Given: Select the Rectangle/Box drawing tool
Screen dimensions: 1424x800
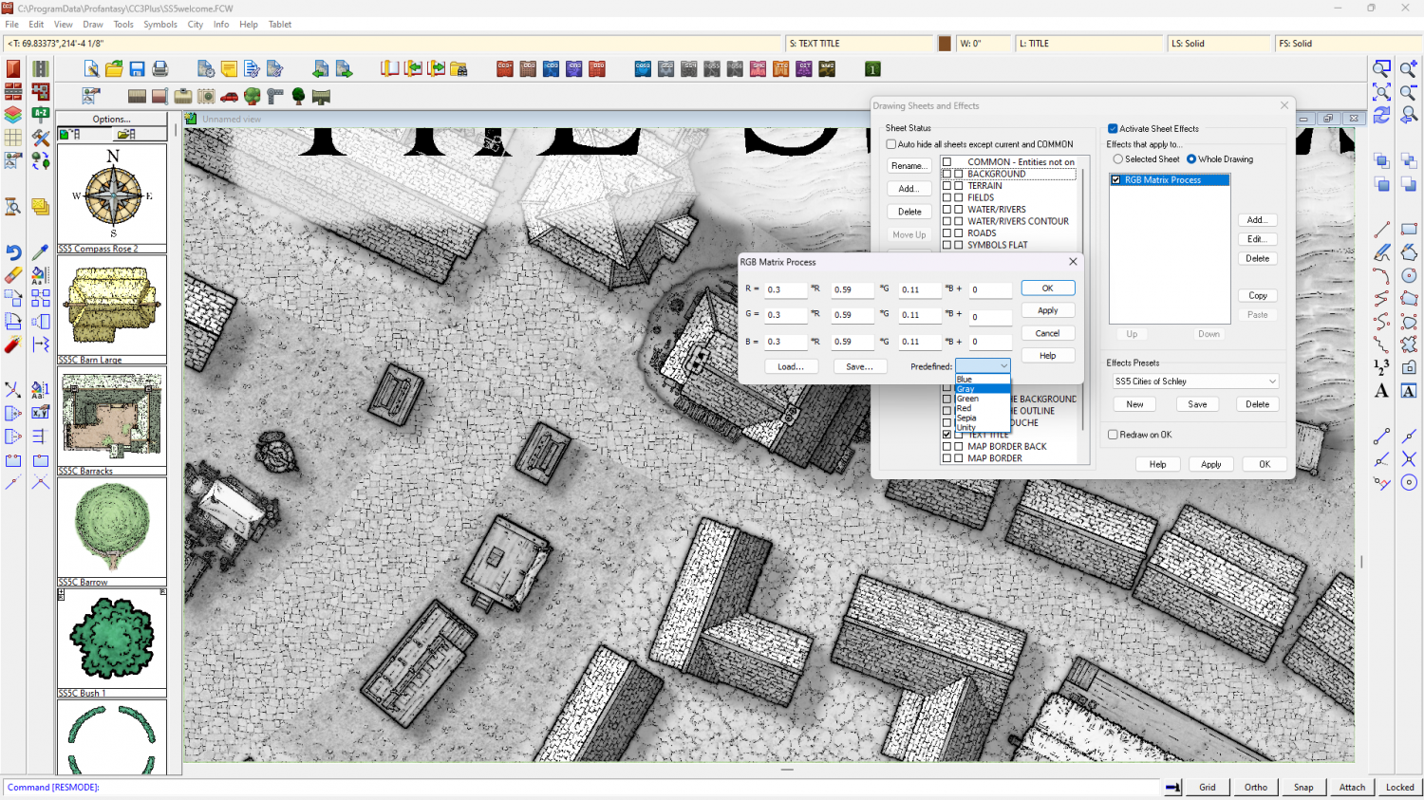Looking at the screenshot, I should (1409, 230).
